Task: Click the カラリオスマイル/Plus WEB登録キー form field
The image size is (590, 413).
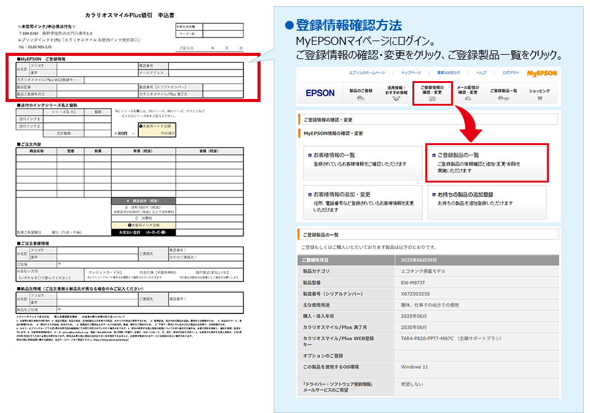Action: tap(163, 80)
